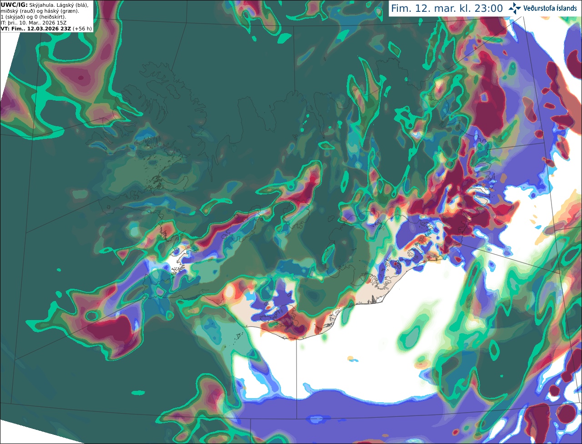Click the 'miðský (rauð) og háský (græn)' line
The height and width of the screenshot is (444, 582).
coord(40,11)
